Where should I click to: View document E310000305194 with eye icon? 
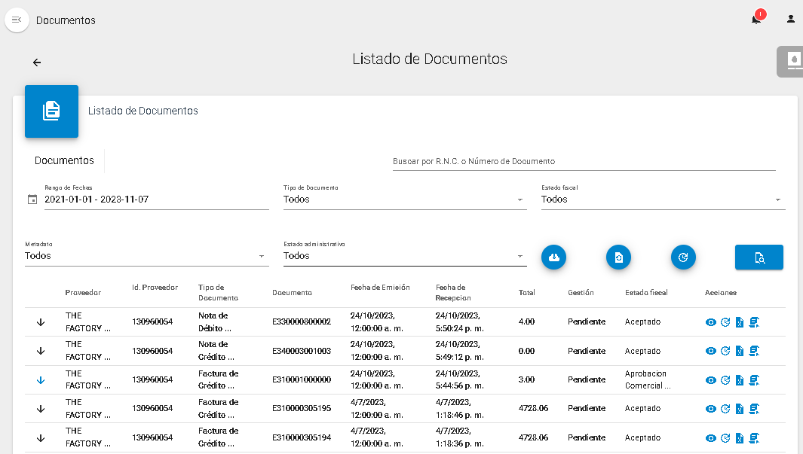(x=710, y=438)
